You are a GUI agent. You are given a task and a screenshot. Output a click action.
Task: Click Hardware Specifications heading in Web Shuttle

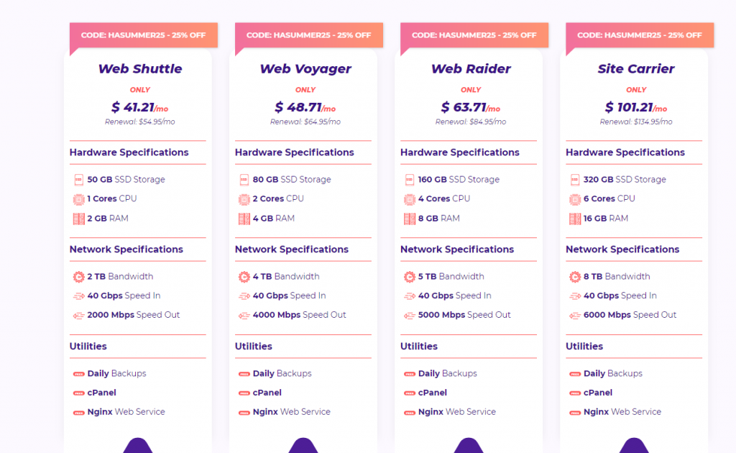tap(129, 152)
